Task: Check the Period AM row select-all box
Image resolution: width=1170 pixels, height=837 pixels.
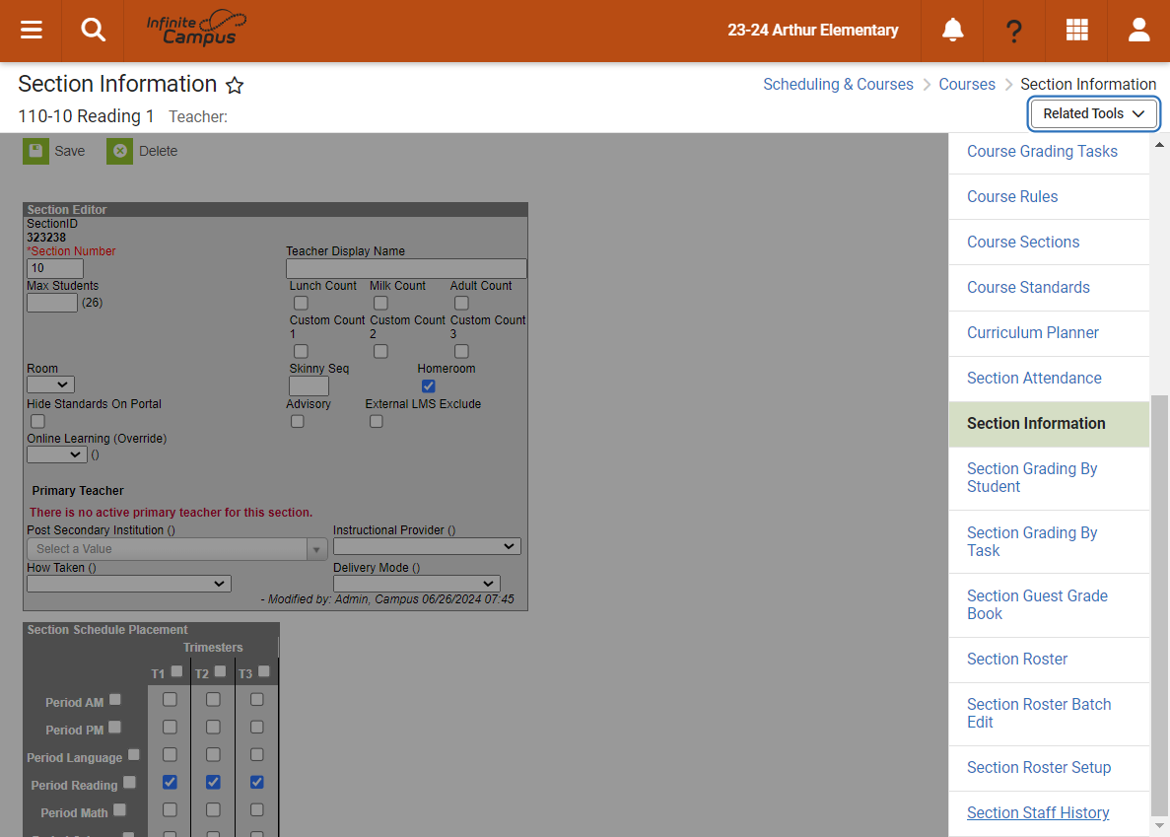Action: coord(115,700)
